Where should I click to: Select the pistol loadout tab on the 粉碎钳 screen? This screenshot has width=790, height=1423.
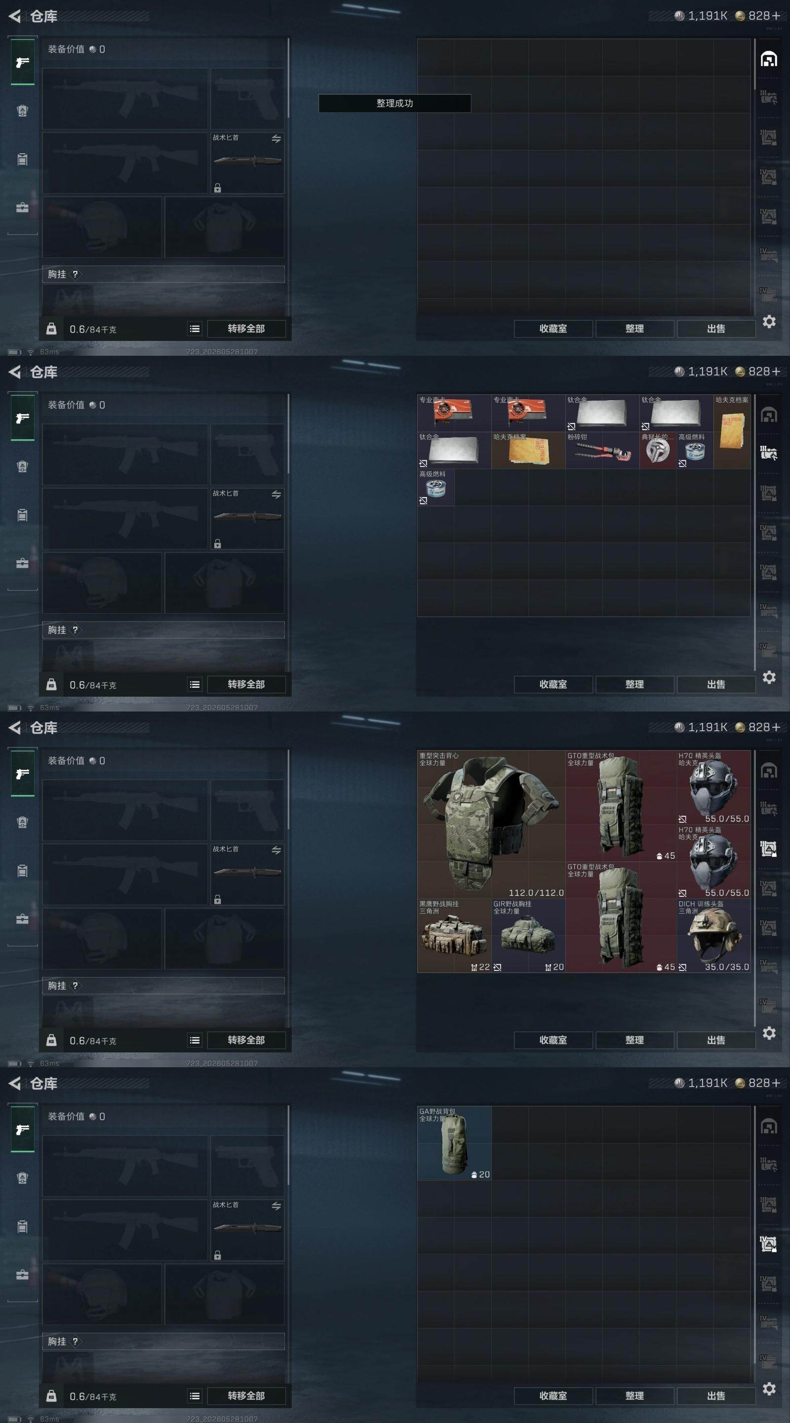(23, 418)
